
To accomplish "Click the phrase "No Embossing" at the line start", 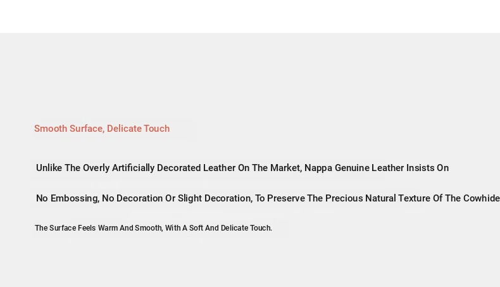I will 67,198.
